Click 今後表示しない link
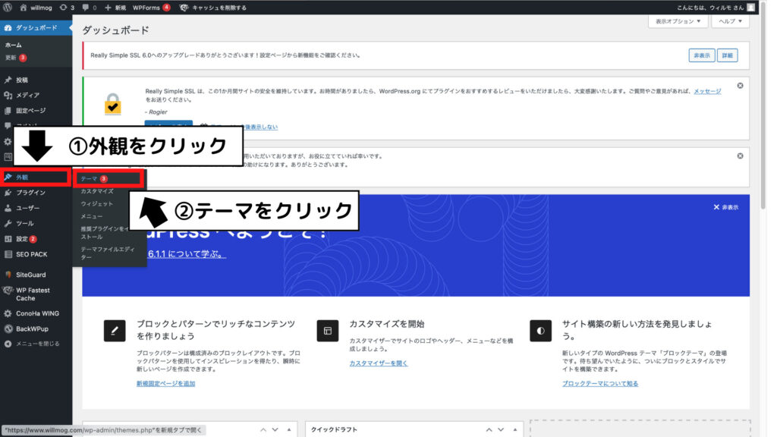The image size is (777, 437). coord(260,127)
